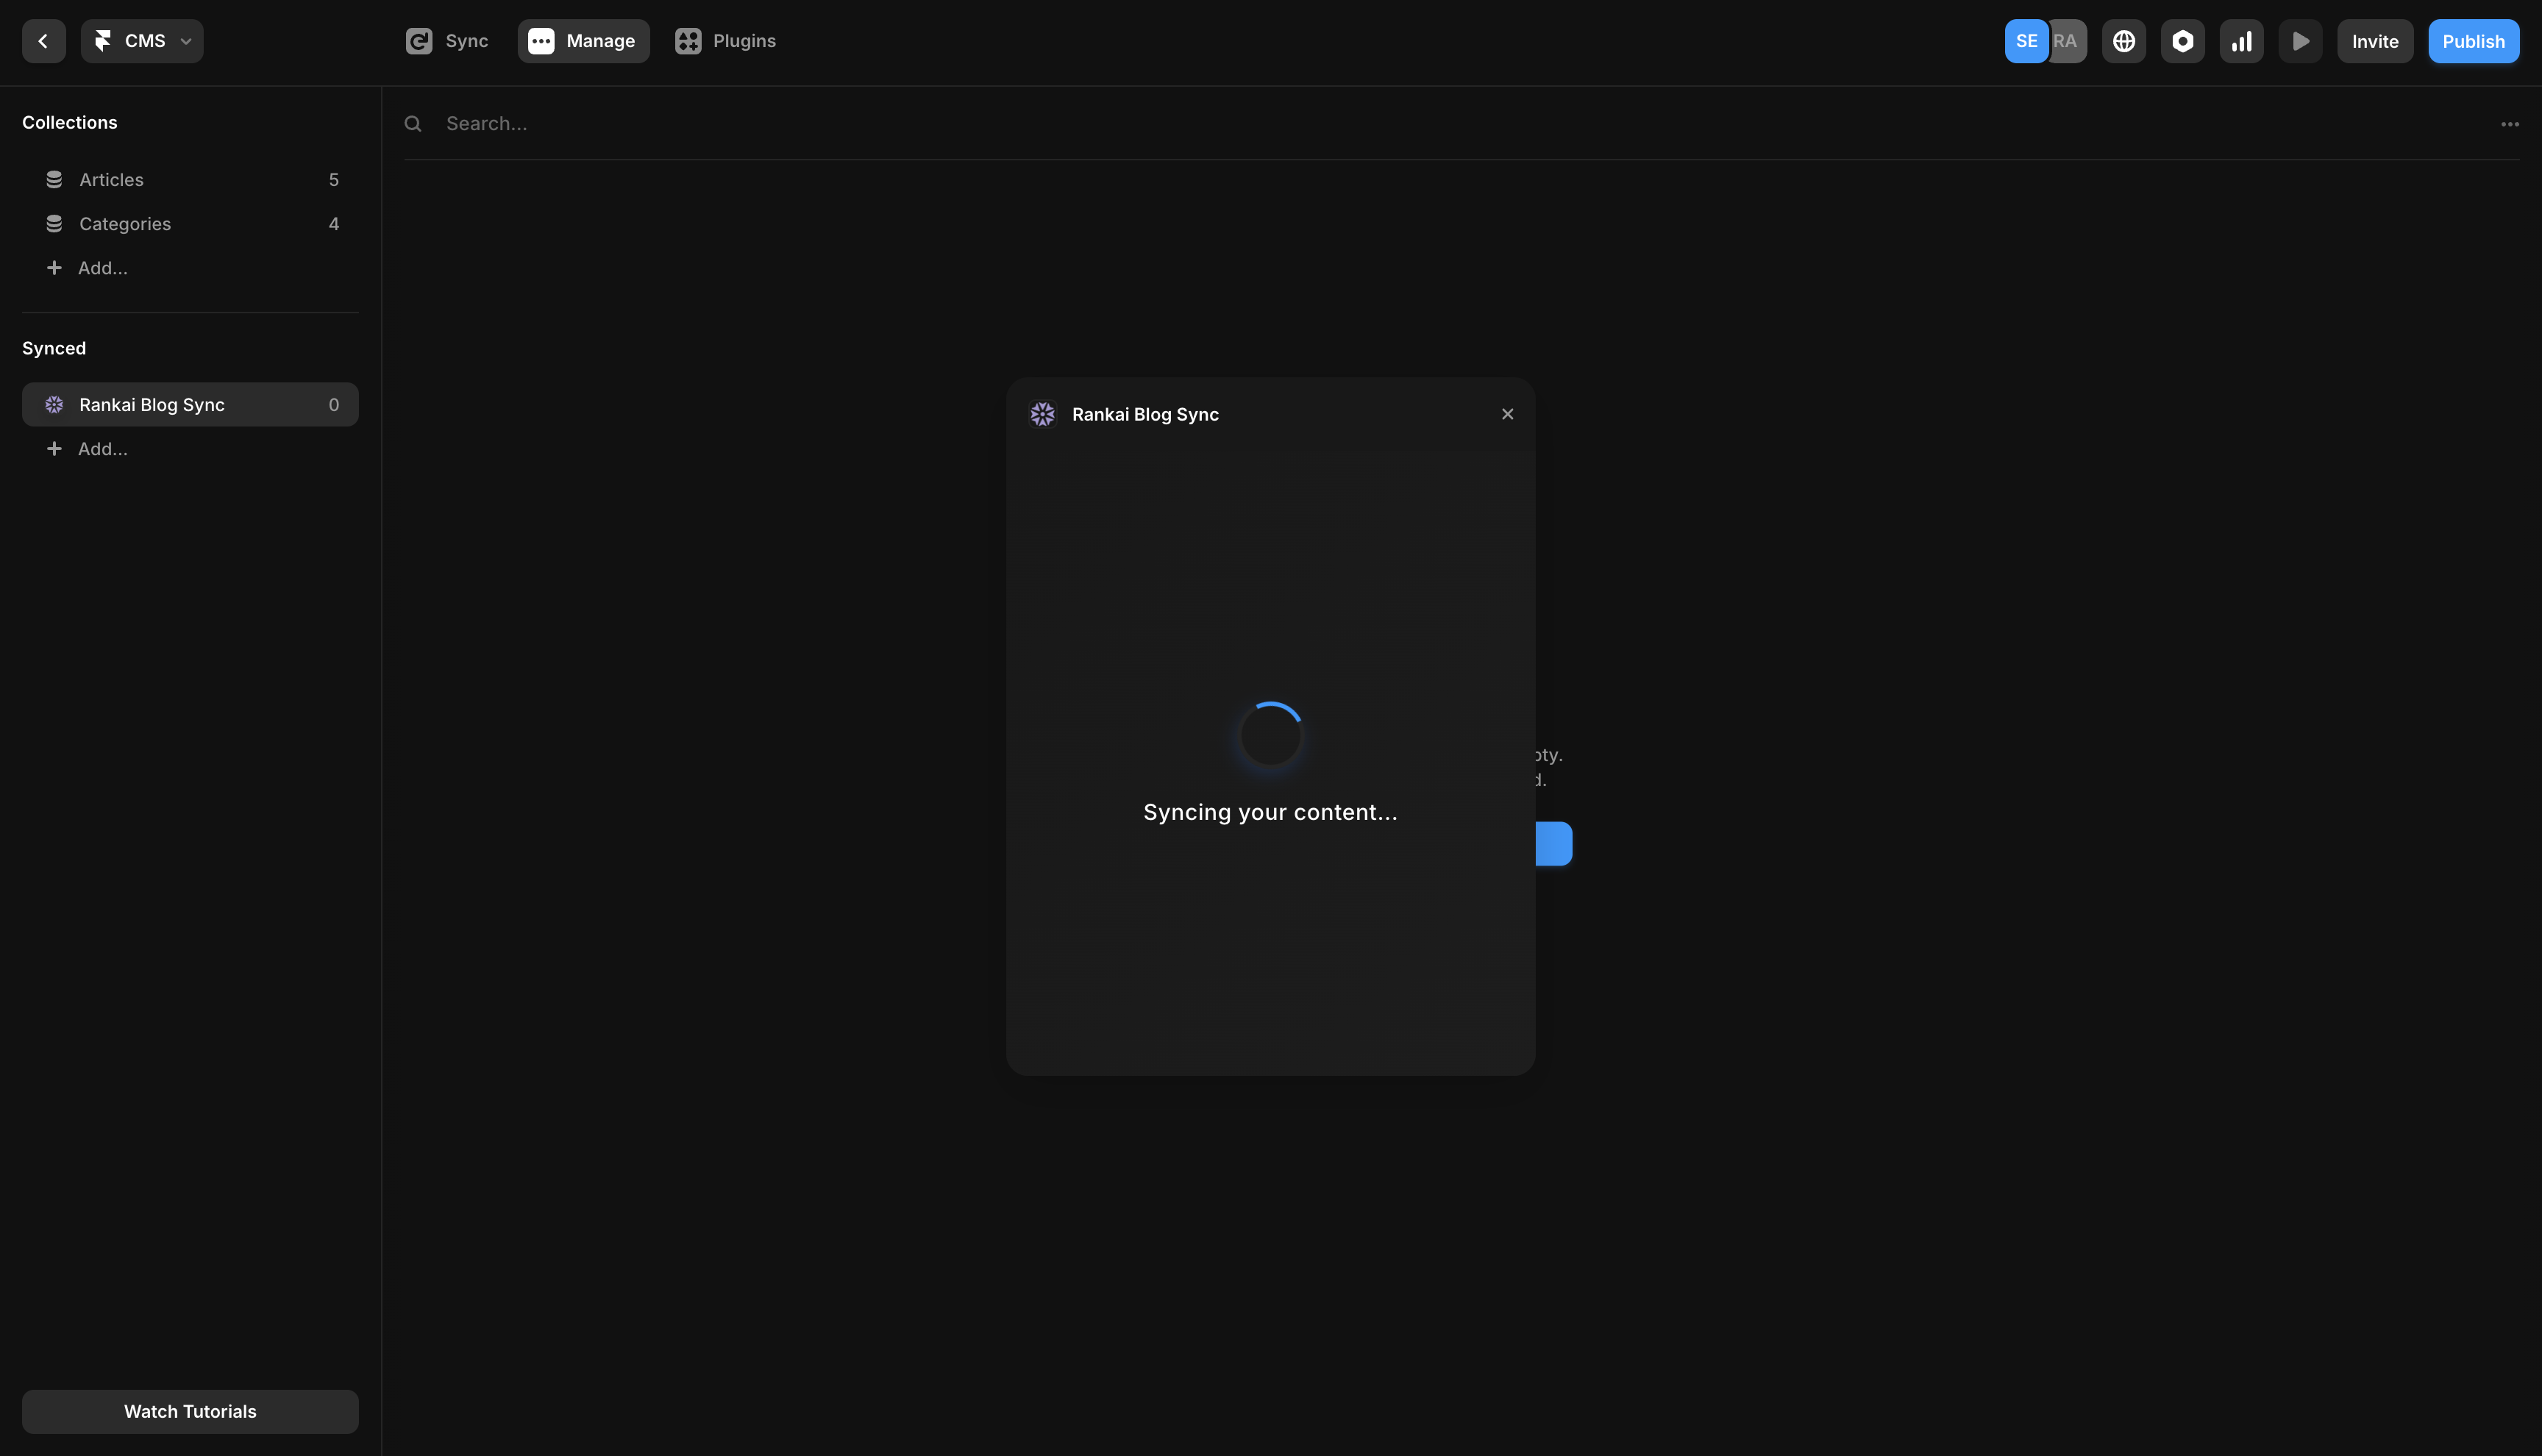Open the CMS dropdown menu
This screenshot has height=1456, width=2542.
click(142, 41)
